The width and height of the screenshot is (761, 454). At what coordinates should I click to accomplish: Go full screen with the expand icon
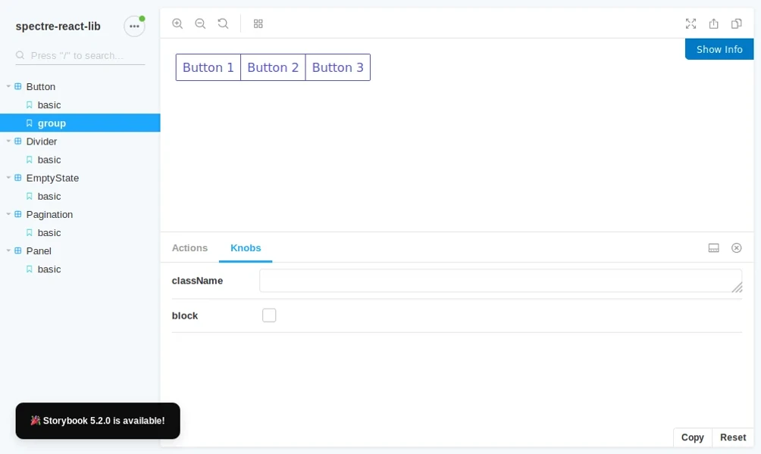click(691, 23)
